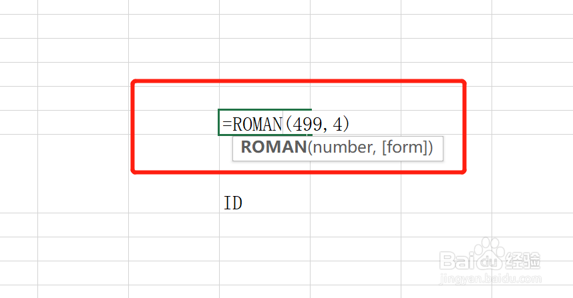Select the empty cell directly left of the ID cell
This screenshot has height=298, width=573.
(x=174, y=201)
